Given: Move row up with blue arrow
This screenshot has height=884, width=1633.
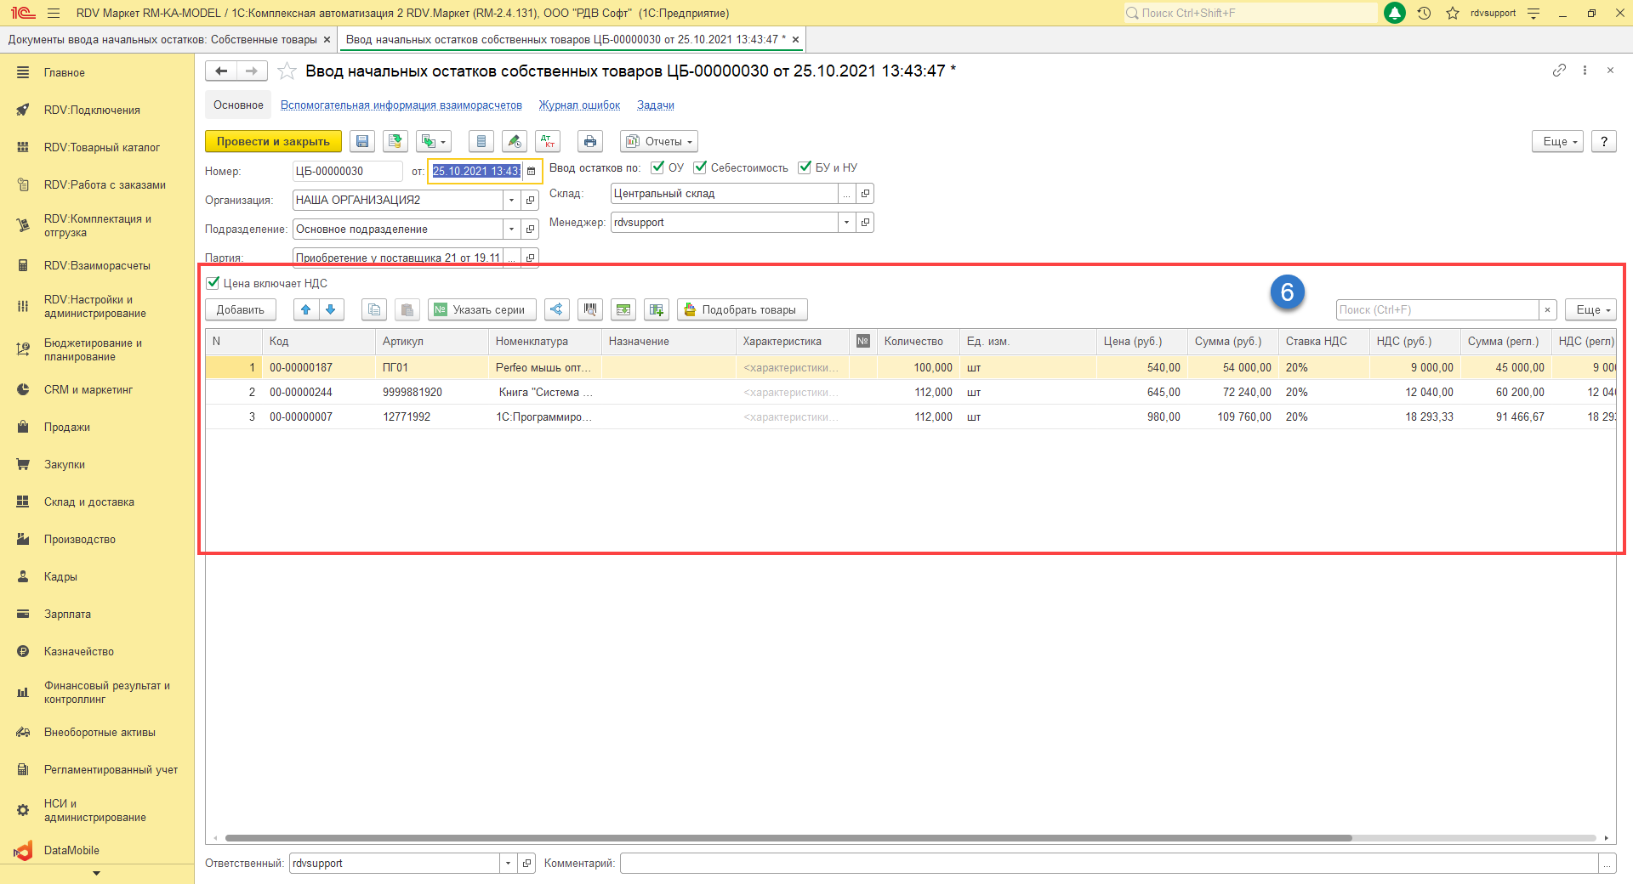Looking at the screenshot, I should [x=306, y=309].
